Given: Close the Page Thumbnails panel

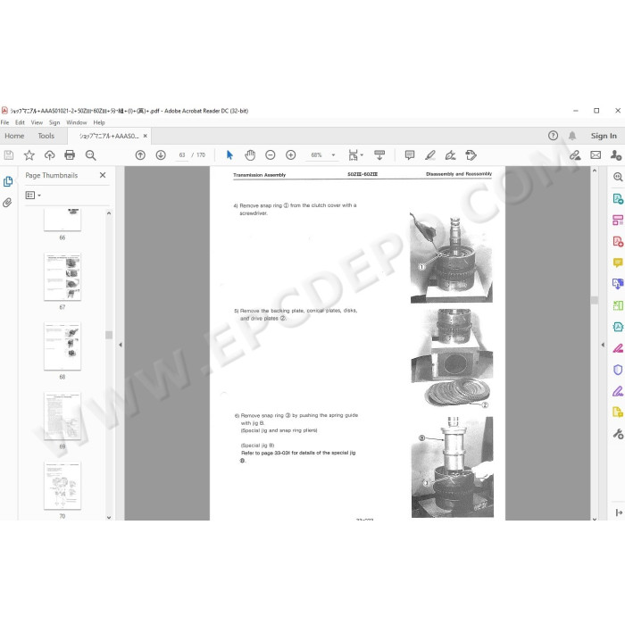Looking at the screenshot, I should [103, 175].
